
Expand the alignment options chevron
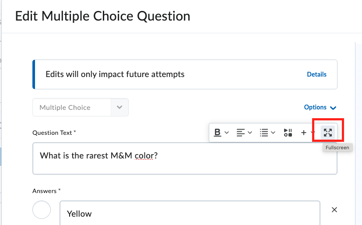click(x=250, y=133)
